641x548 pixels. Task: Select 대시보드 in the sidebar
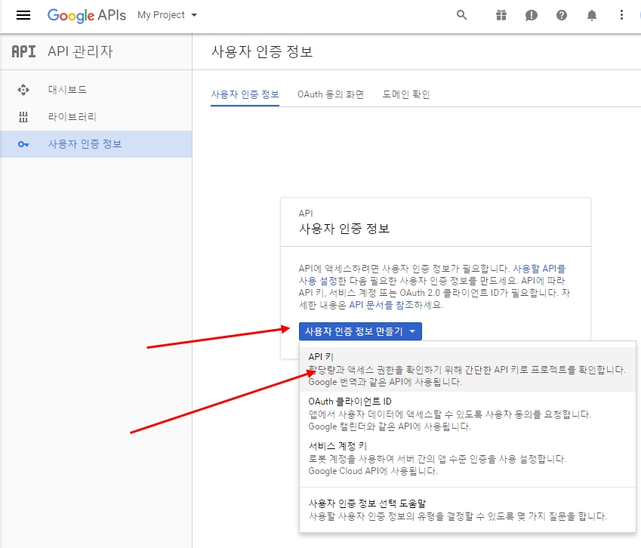click(67, 90)
